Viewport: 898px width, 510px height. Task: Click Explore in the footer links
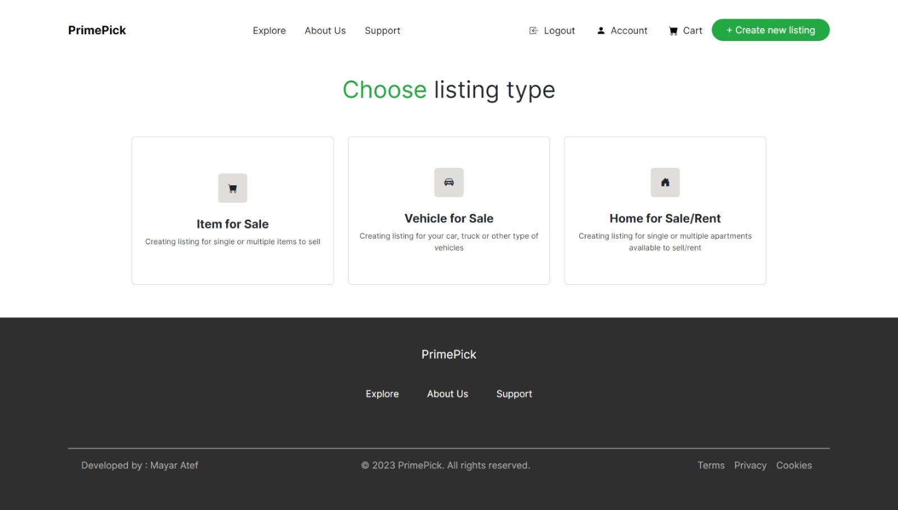(382, 394)
